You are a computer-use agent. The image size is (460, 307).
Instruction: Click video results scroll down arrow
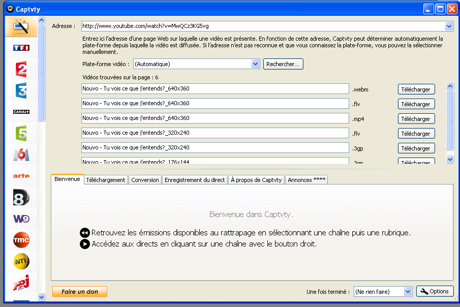point(450,160)
